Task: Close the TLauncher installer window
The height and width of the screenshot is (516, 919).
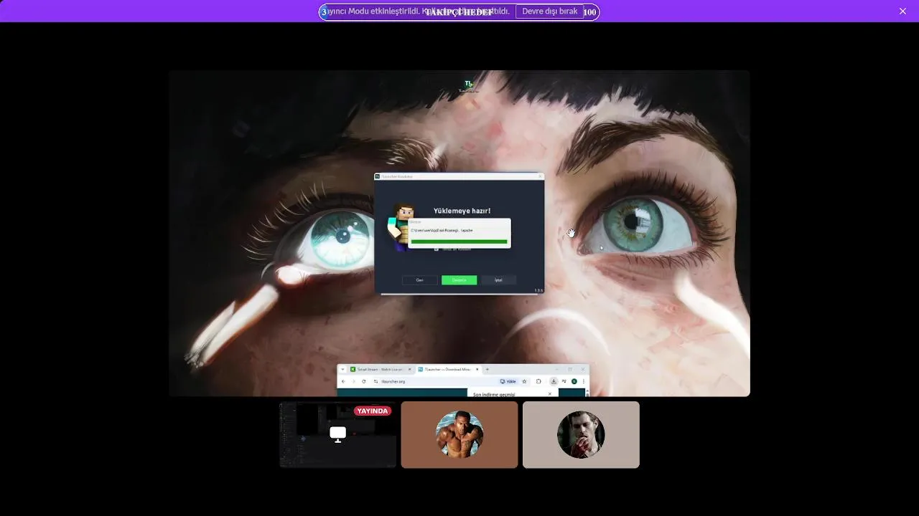Action: [x=540, y=176]
